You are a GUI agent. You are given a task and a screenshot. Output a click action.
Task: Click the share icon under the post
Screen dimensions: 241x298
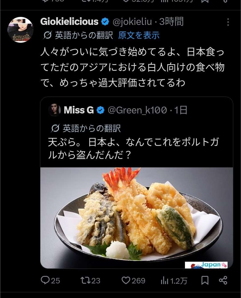pos(223,281)
